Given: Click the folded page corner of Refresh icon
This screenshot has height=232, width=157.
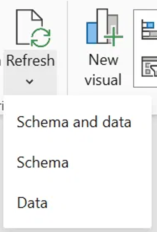Looking at the screenshot, I should click(37, 15).
